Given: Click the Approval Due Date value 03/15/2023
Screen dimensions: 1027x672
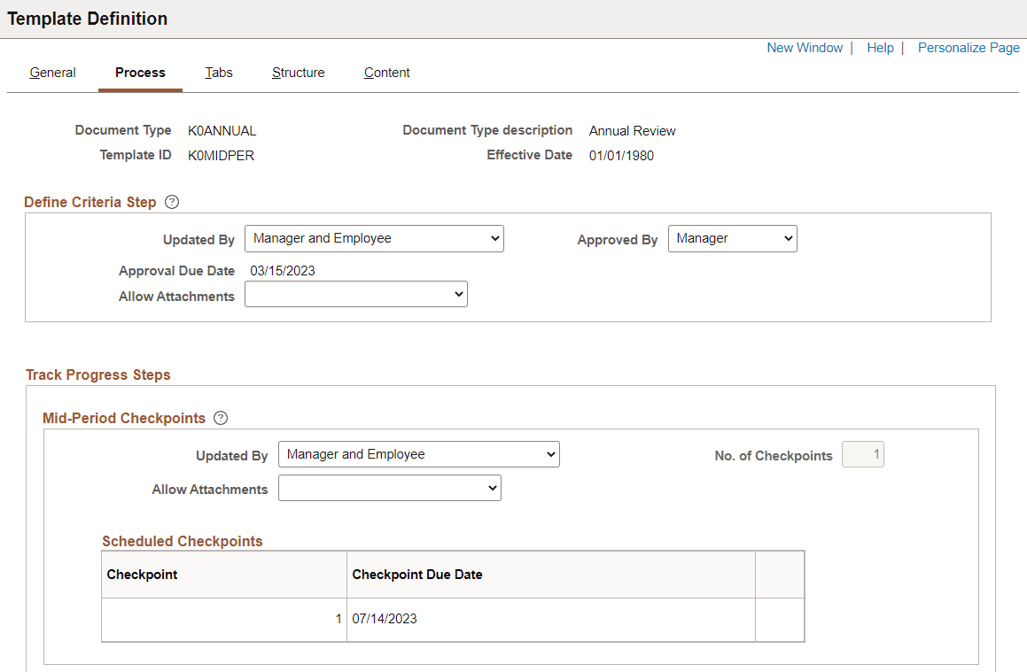Looking at the screenshot, I should click(283, 271).
